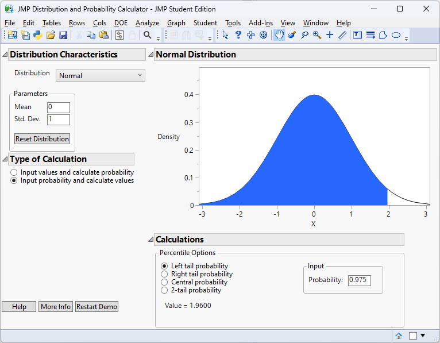Select the 2-tail probability option
440x343 pixels.
coord(165,290)
